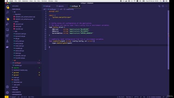The height and width of the screenshot is (98, 174).
Task: Open sqlc.yaml in explorer
Action: pos(17,85)
